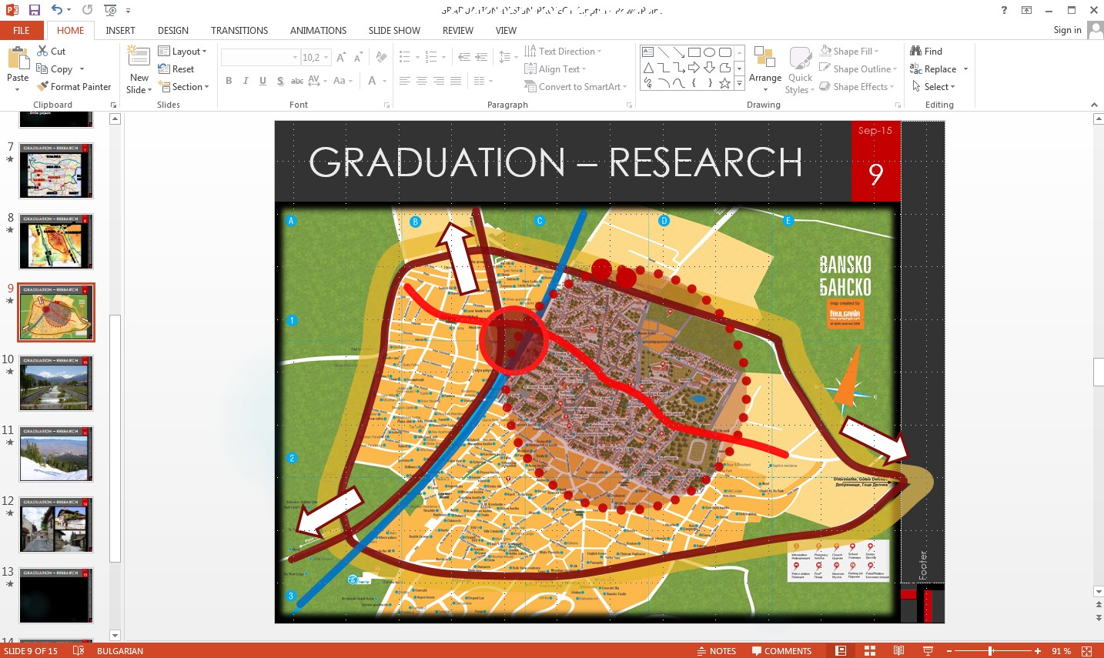
Task: Select slide 10 thumbnail
Action: point(56,383)
